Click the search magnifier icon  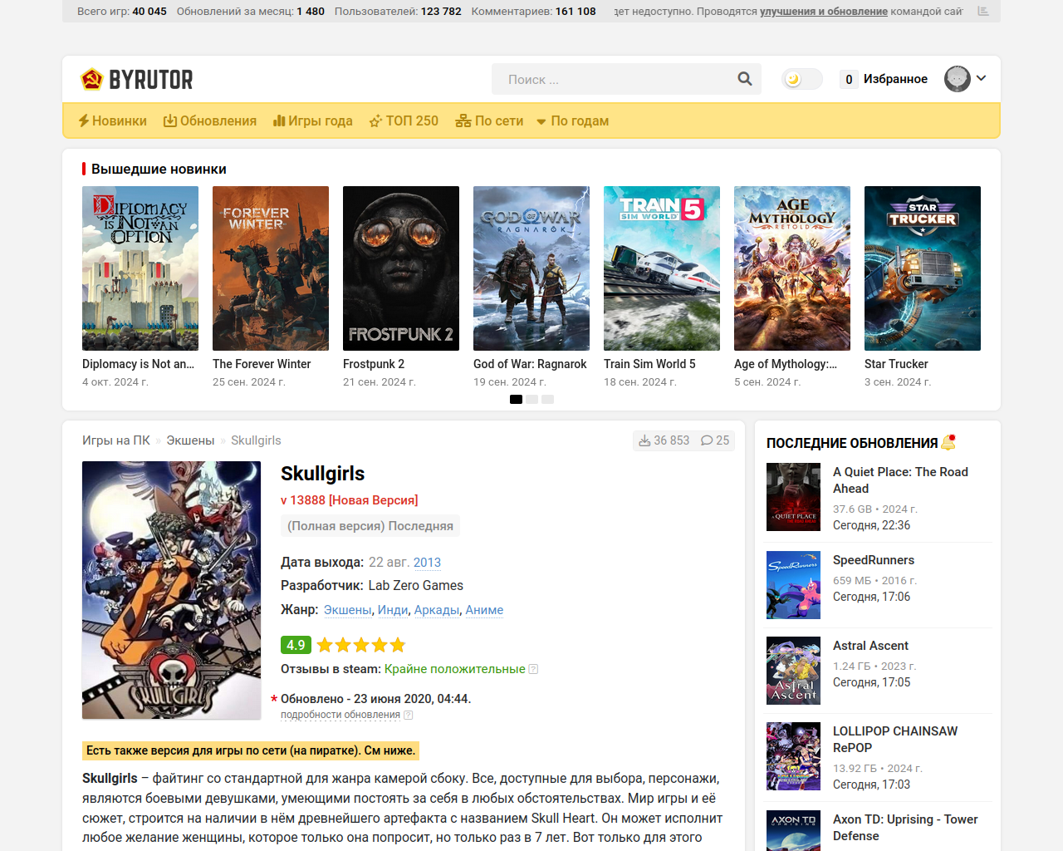click(x=745, y=79)
